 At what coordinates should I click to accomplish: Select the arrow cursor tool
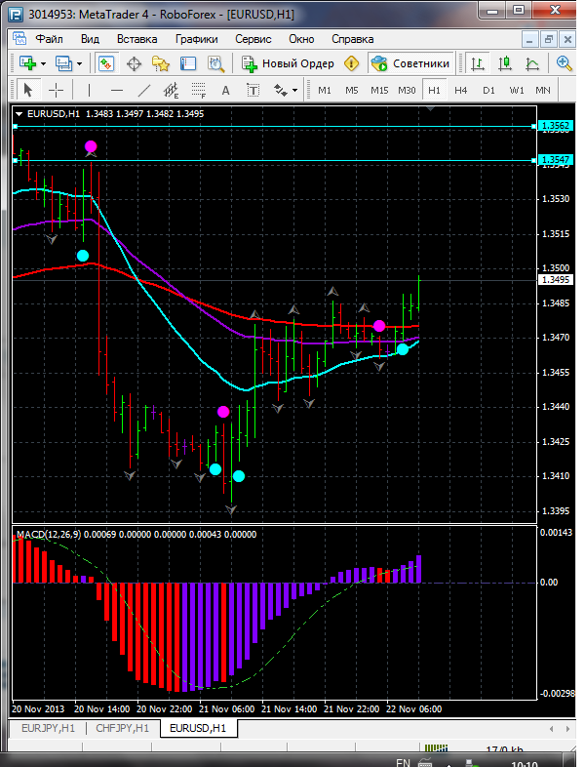coord(27,90)
